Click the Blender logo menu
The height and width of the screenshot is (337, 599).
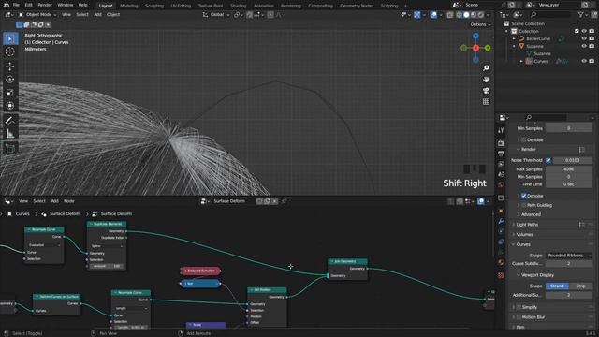click(7, 5)
